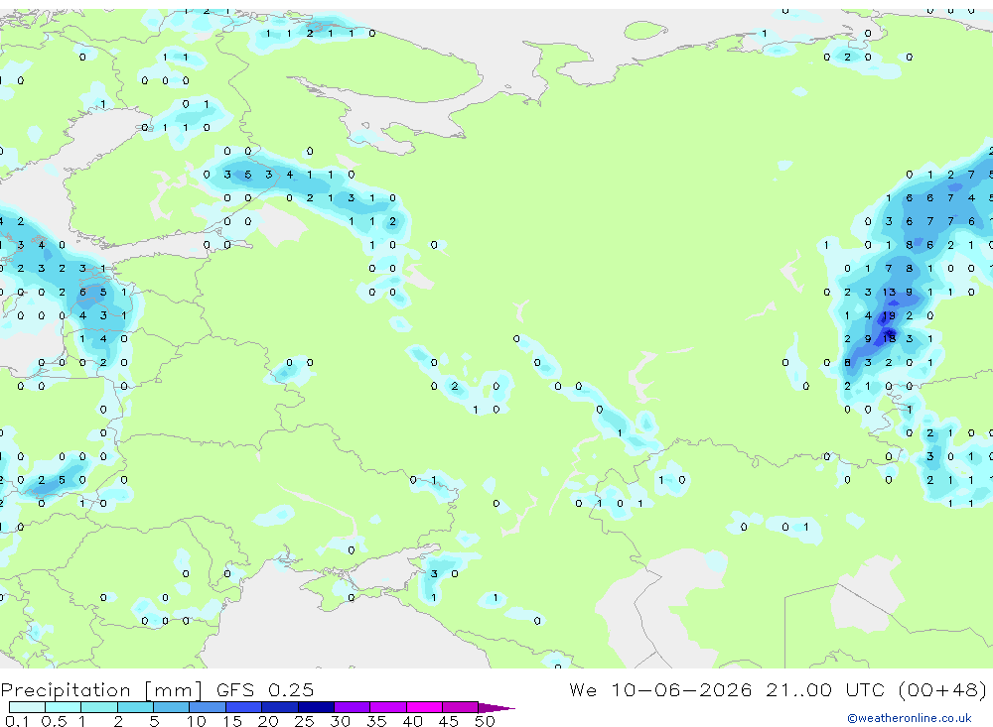This screenshot has height=727, width=993.
Task: Click legend scale label '30'
Action: (340, 721)
